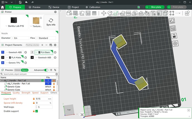The image size is (192, 119).
Task: Select the Lay on face tool
Action: 122,13
